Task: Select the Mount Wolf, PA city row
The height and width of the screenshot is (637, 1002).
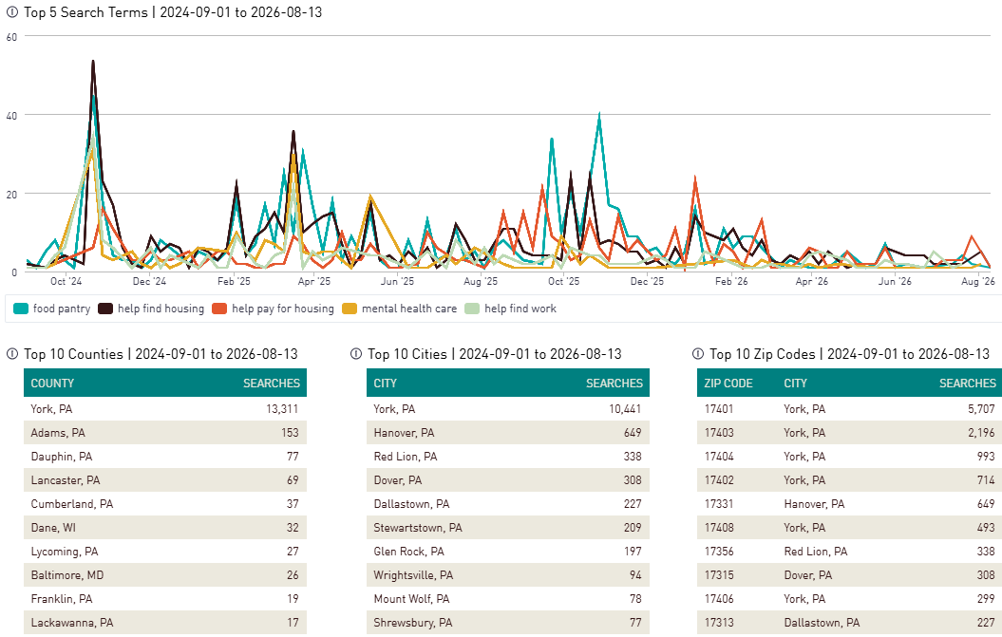Action: click(508, 599)
